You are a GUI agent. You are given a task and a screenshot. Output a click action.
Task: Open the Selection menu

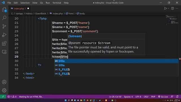tap(25, 3)
